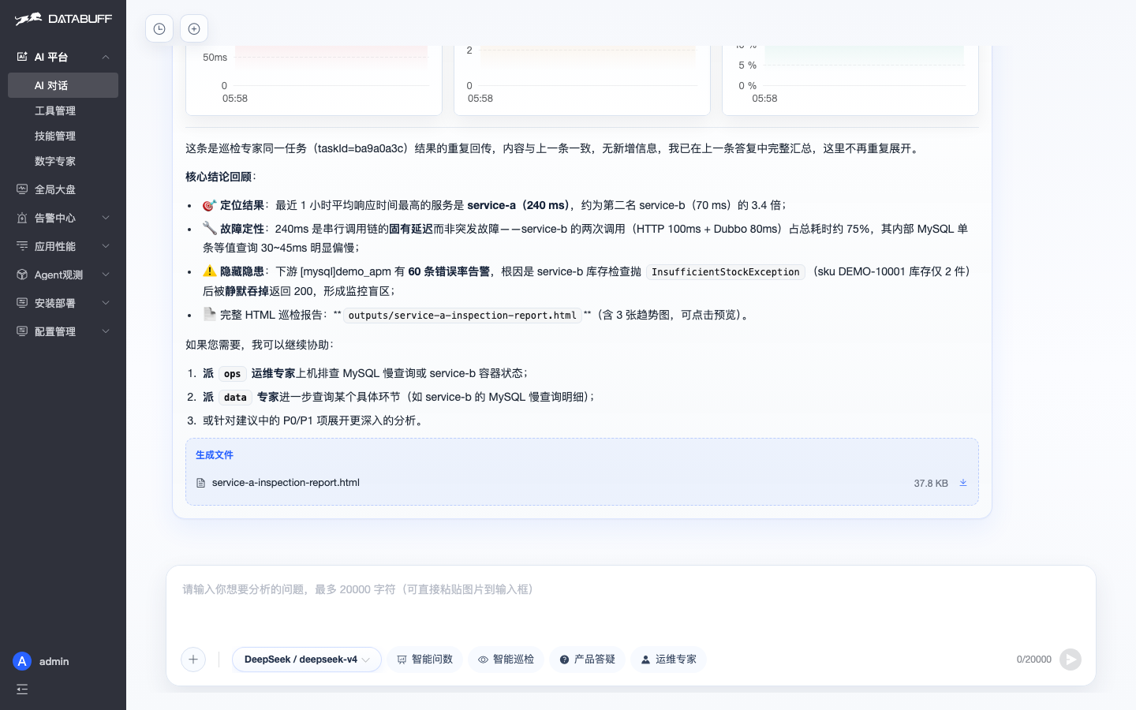Click the Agent观测 cube icon
Screen dimensions: 1136x710
(x=22, y=275)
